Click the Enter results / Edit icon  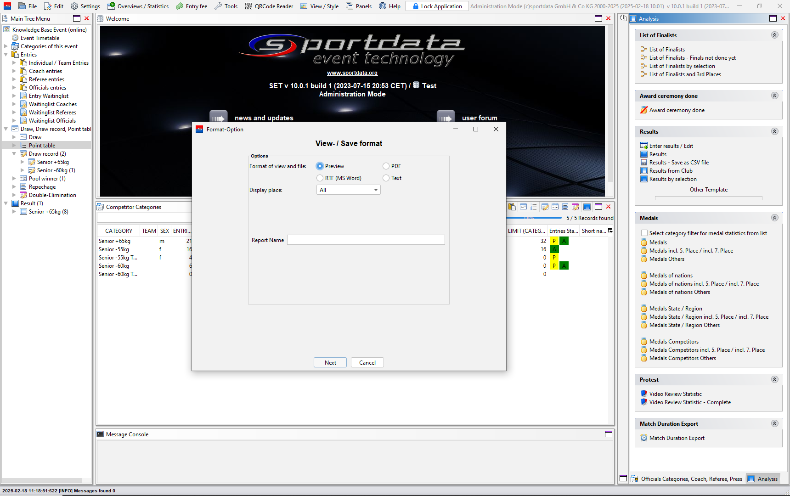coord(644,146)
